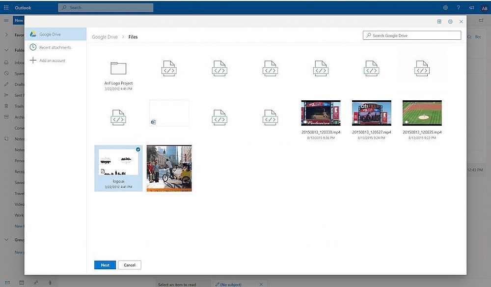Open file picker settings gear
The height and width of the screenshot is (287, 491).
pos(450,22)
